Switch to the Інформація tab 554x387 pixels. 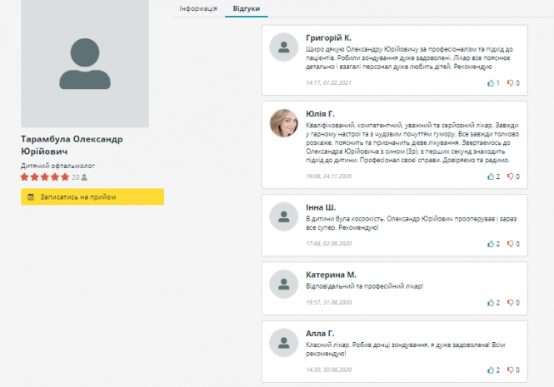click(199, 8)
